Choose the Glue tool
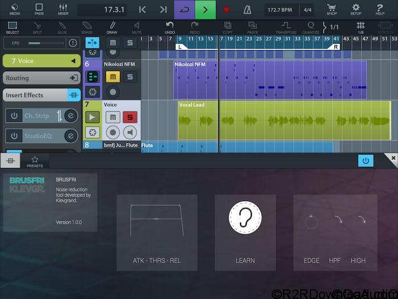 62,28
